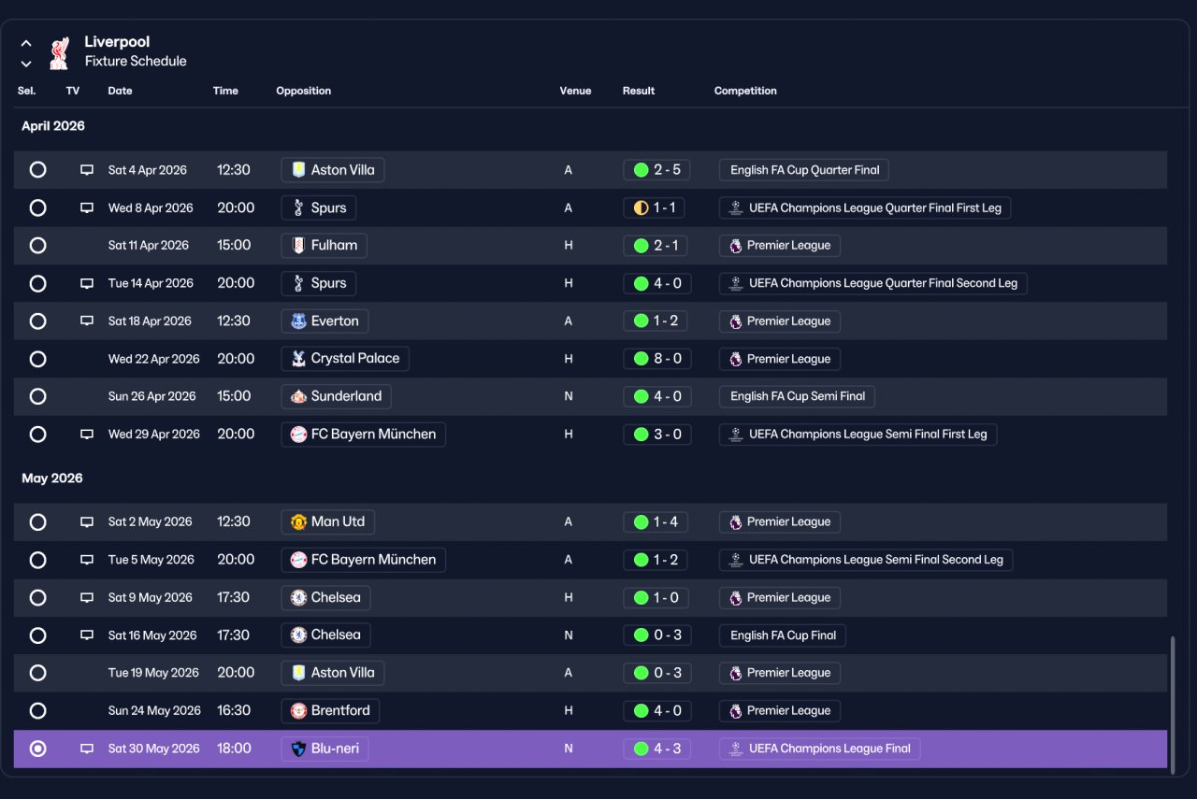Select the radio button for the Brentford fixture
Viewport: 1197px width, 799px height.
click(x=37, y=711)
